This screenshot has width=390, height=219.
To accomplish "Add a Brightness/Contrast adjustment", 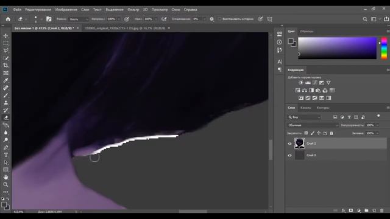I will coord(301,83).
